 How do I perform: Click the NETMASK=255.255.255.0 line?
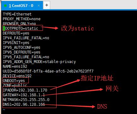(26, 100)
